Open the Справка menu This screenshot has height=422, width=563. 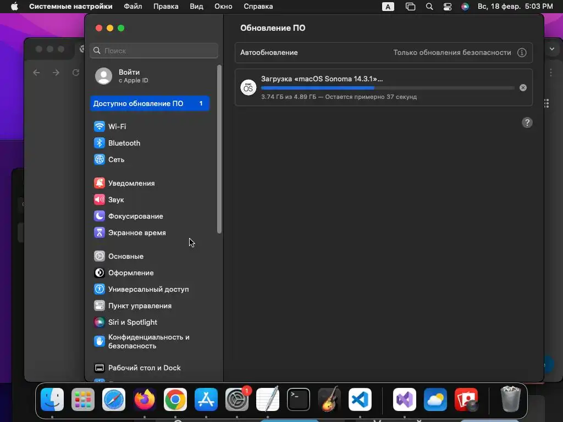[258, 7]
